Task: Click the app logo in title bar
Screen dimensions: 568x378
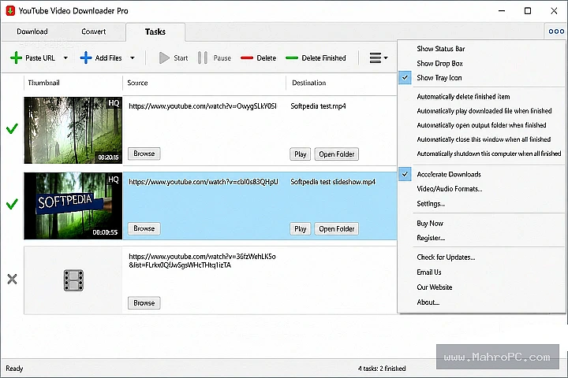Action: pyautogui.click(x=10, y=10)
